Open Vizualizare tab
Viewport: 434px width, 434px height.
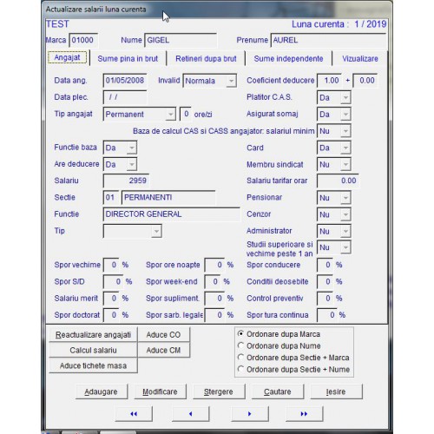click(x=360, y=59)
